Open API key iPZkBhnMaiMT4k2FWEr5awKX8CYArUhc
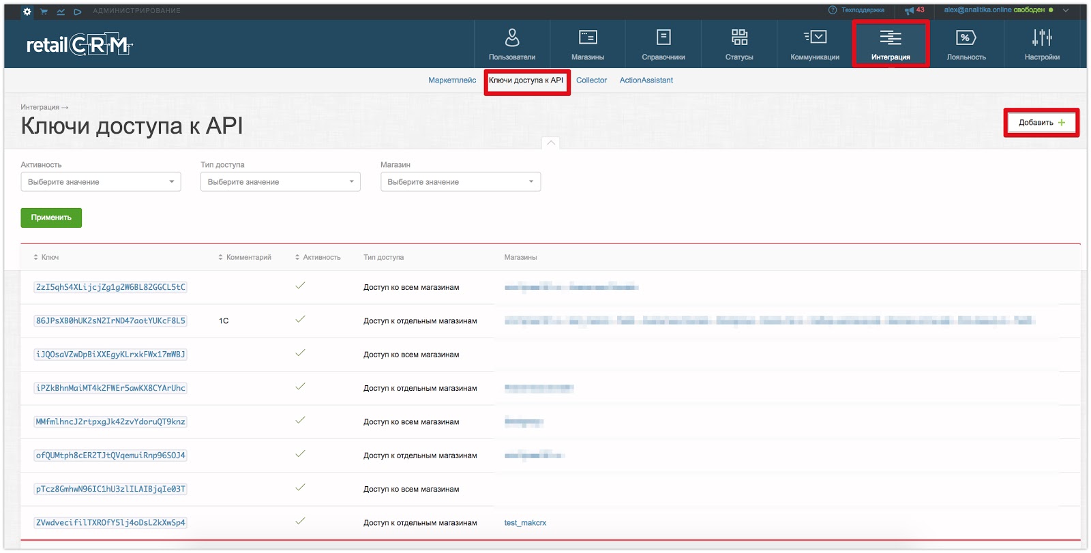Viewport: 1091px width, 553px height. (x=110, y=388)
